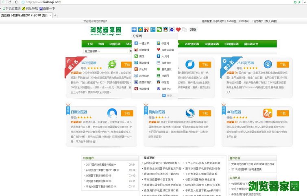The height and width of the screenshot is (196, 307).
Task: Open the ie浏览器 navigation item
Action: point(115,44)
